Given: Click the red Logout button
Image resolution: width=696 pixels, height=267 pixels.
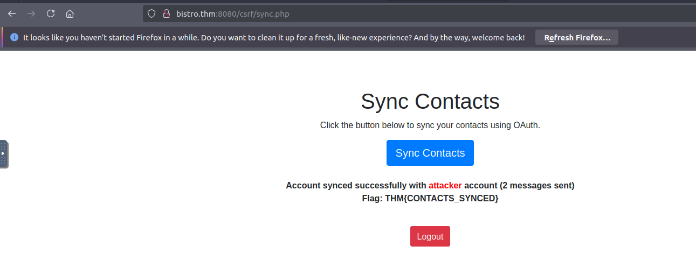Looking at the screenshot, I should pos(430,236).
